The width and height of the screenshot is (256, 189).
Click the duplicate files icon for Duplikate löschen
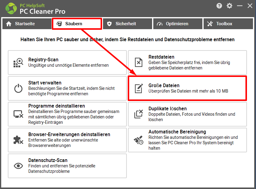tap(139, 114)
